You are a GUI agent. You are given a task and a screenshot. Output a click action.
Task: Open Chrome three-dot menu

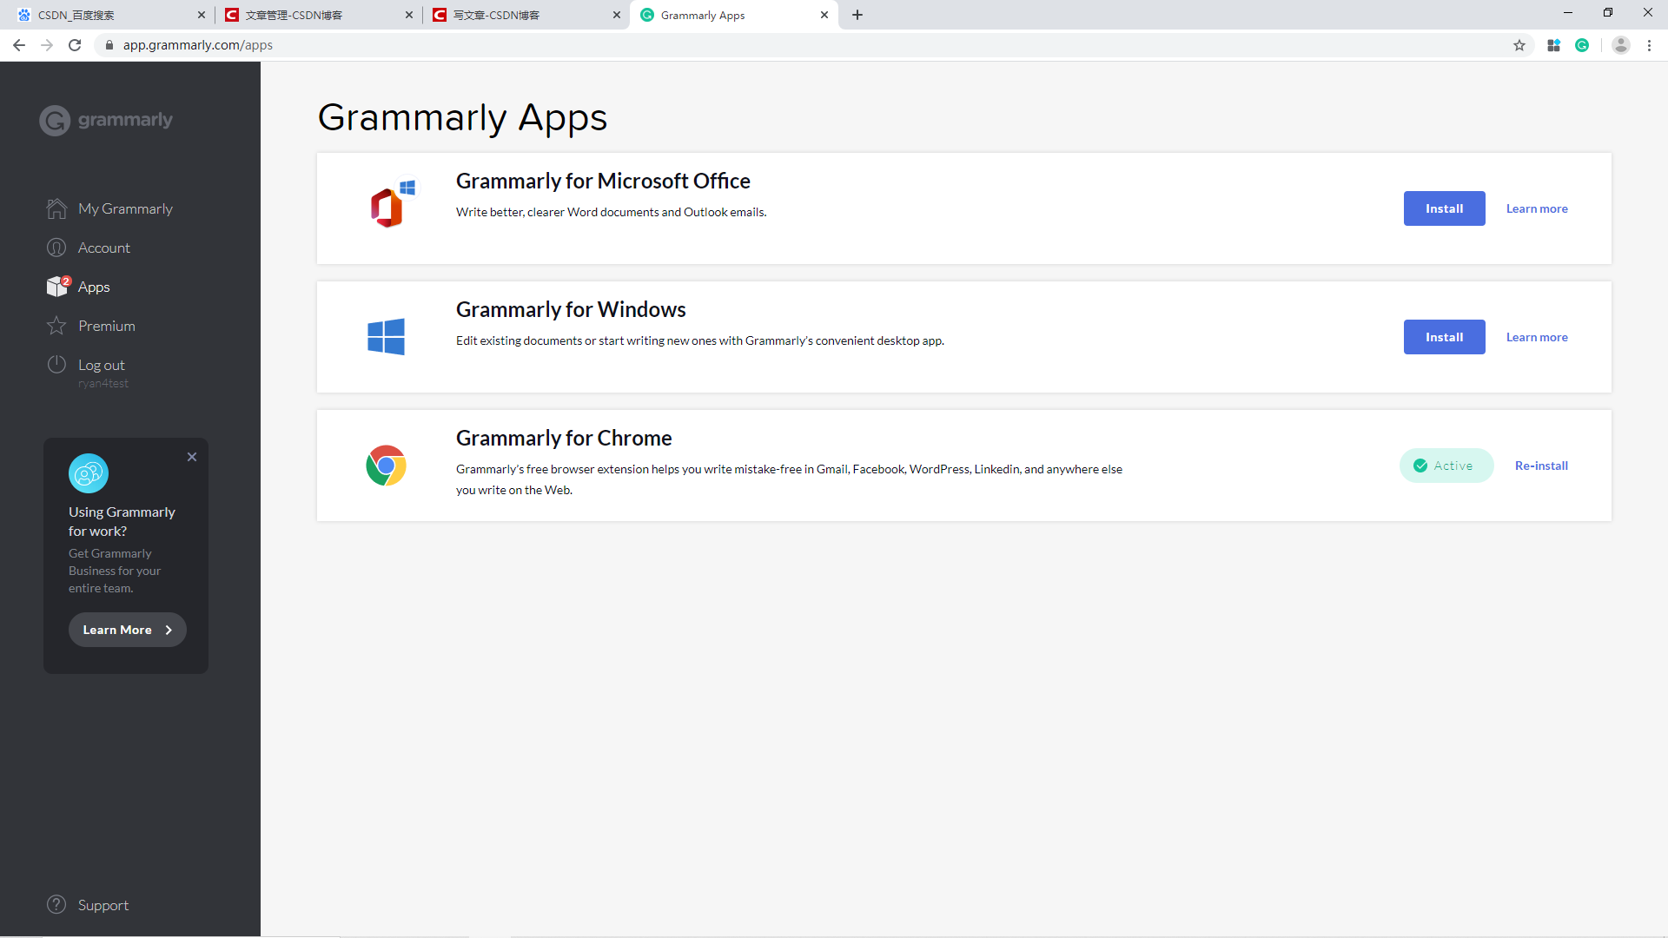tap(1649, 45)
